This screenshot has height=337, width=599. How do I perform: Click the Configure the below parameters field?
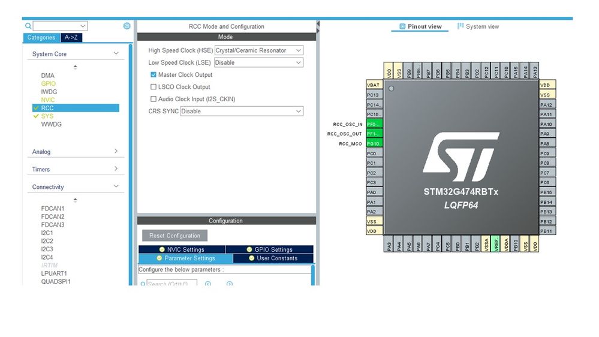225,269
